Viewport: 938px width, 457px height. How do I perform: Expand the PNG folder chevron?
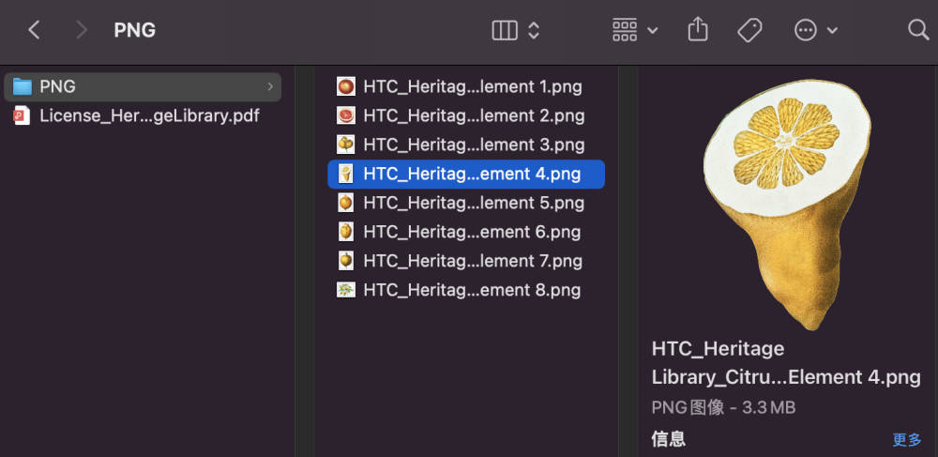271,86
